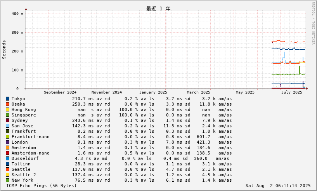The width and height of the screenshot is (317, 191).
Task: Click the Tokyo legend color swatch
Action: 7,99
